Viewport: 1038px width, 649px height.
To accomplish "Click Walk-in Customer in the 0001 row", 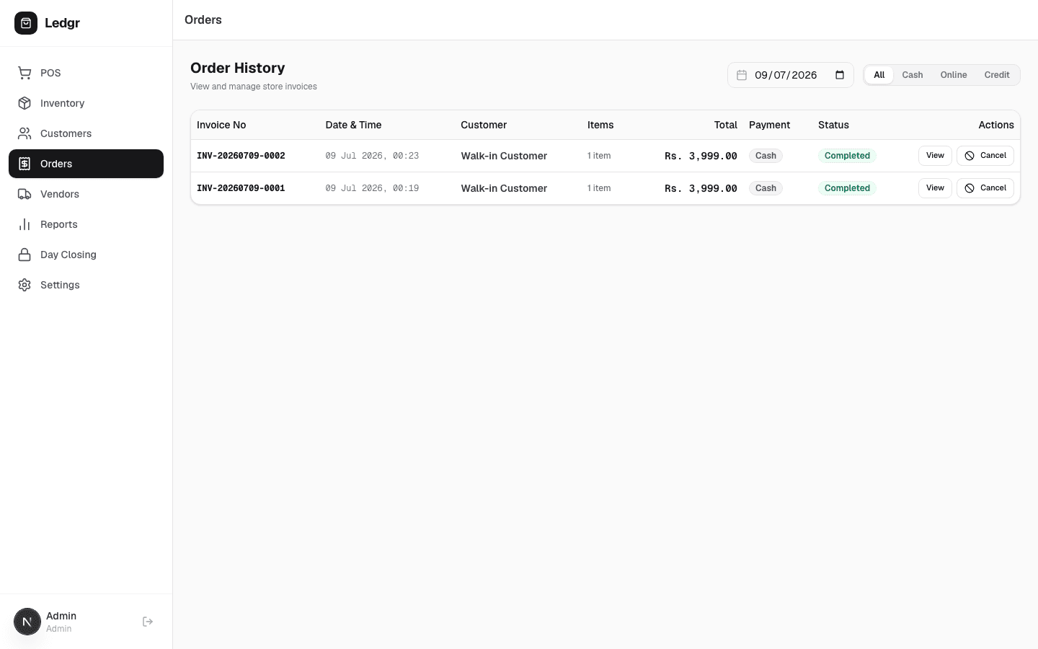I will (x=504, y=188).
